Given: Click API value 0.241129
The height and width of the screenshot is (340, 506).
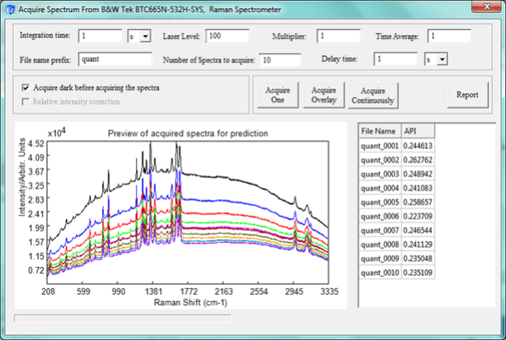Looking at the screenshot, I should 418,244.
